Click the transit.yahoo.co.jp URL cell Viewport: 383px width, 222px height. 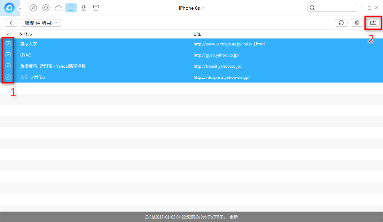[218, 66]
